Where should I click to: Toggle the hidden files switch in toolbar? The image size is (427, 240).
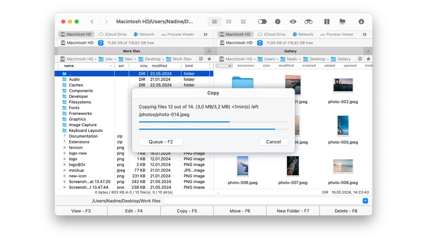(262, 22)
